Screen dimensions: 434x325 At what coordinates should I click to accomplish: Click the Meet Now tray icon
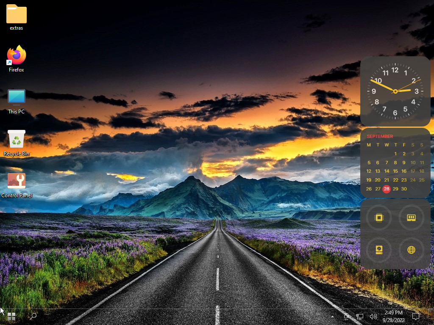[346, 317]
